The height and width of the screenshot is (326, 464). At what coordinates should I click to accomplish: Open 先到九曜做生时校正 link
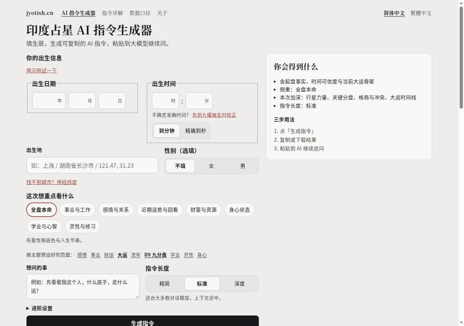(214, 115)
